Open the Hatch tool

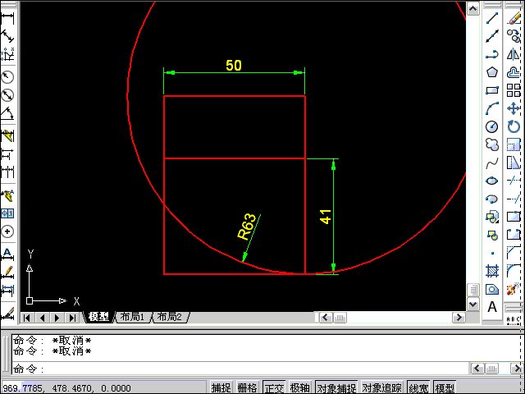pyautogui.click(x=492, y=271)
